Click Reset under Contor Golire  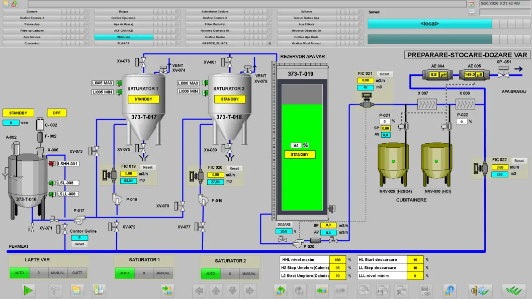(x=79, y=244)
